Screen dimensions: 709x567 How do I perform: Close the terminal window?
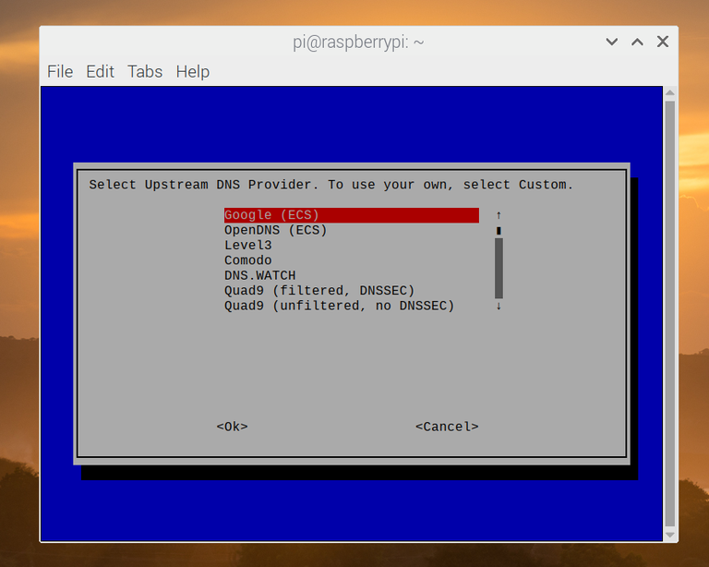click(663, 42)
